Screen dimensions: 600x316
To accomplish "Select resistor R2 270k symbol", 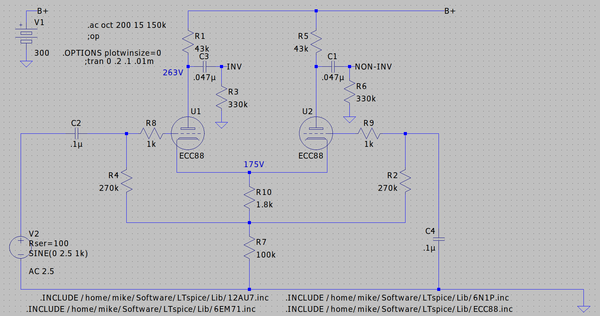I will point(405,181).
